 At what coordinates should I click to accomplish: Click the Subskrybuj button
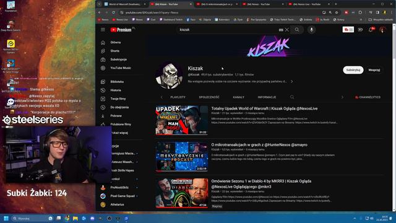pos(353,70)
